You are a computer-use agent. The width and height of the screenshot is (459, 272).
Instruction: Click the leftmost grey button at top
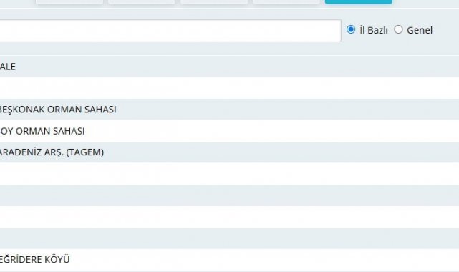pos(69,1)
